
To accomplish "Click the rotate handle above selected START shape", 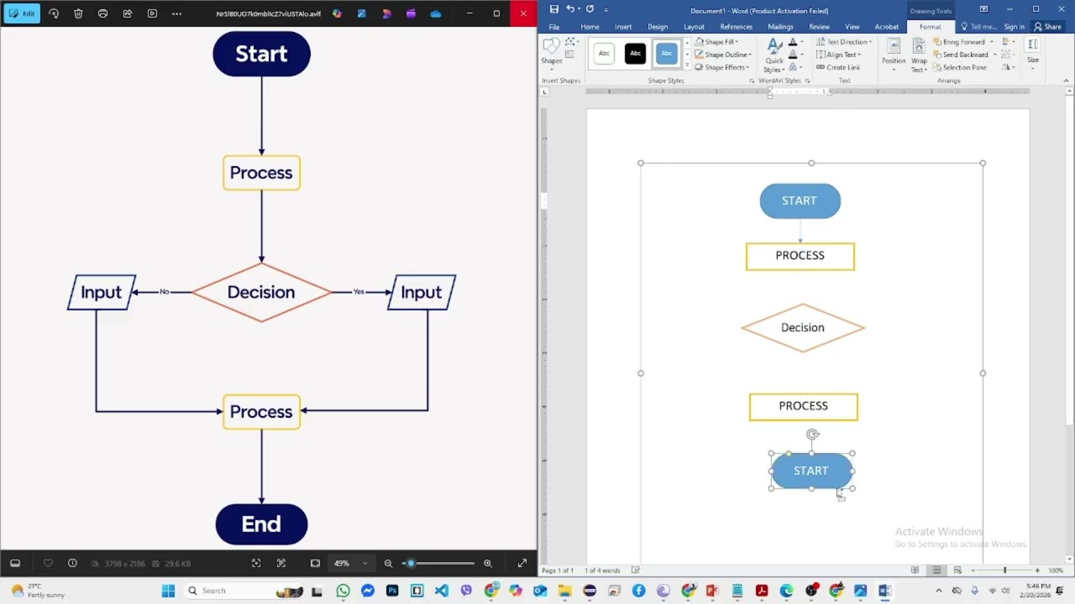I will pyautogui.click(x=812, y=435).
